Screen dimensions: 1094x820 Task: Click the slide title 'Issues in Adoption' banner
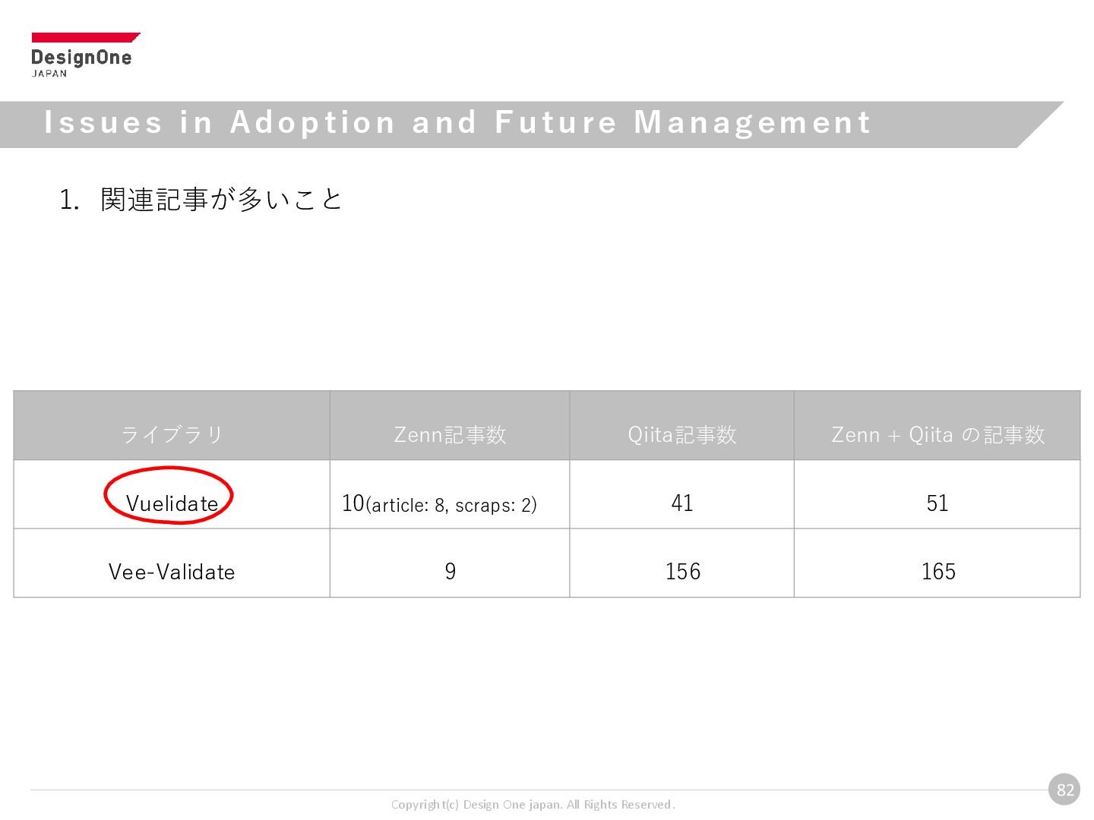point(456,123)
